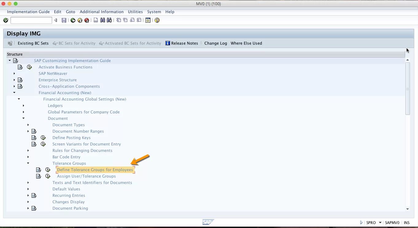This screenshot has height=228, width=418.
Task: Click the transaction command input field
Action: (31, 20)
